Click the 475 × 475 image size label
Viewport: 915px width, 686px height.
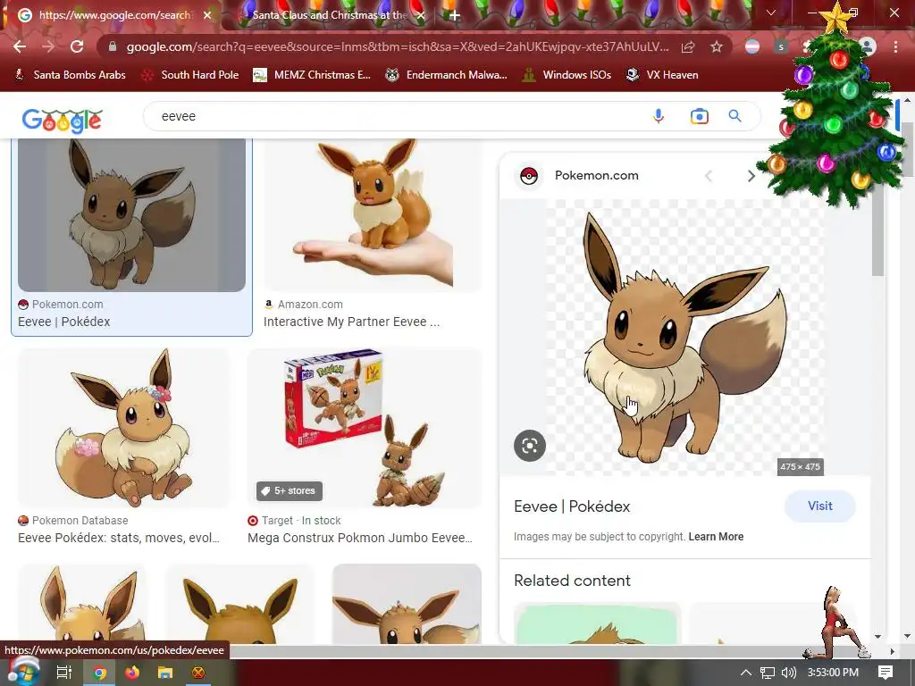800,466
